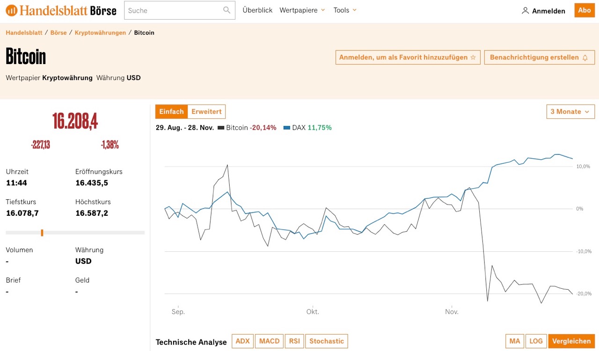Toggle the ADX indicator

point(242,341)
